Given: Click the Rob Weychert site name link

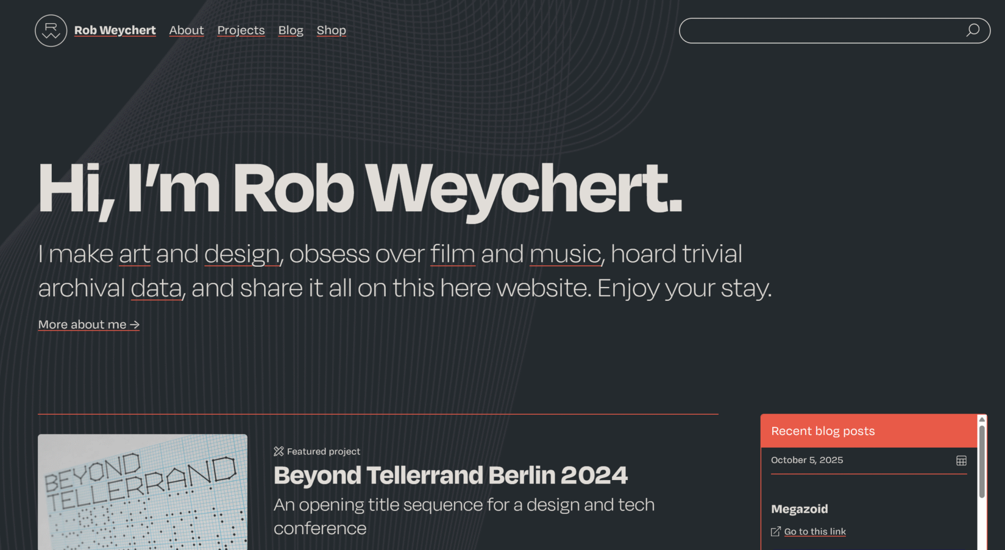Looking at the screenshot, I should 114,30.
